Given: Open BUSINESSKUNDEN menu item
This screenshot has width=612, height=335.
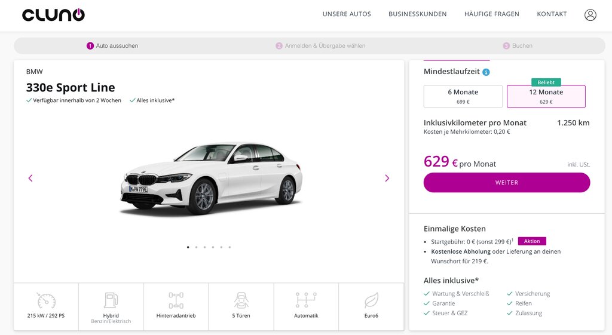Looking at the screenshot, I should tap(418, 14).
